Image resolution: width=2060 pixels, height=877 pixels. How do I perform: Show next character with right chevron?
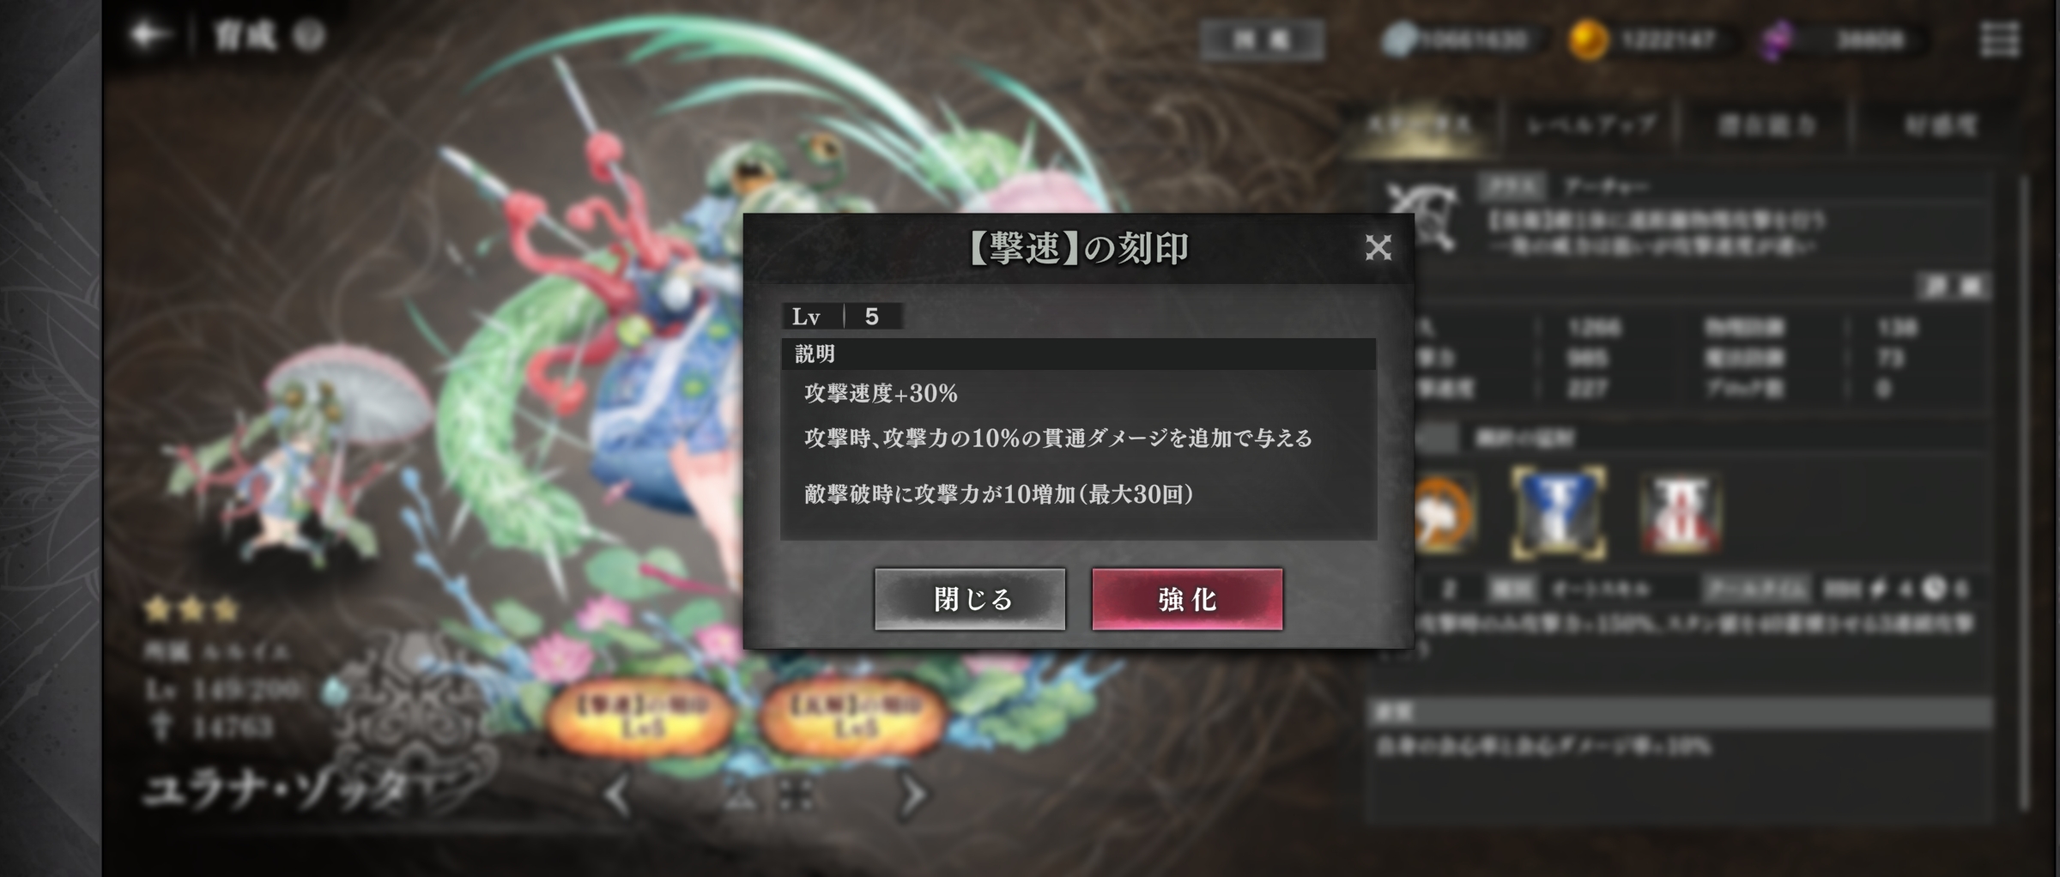point(912,795)
